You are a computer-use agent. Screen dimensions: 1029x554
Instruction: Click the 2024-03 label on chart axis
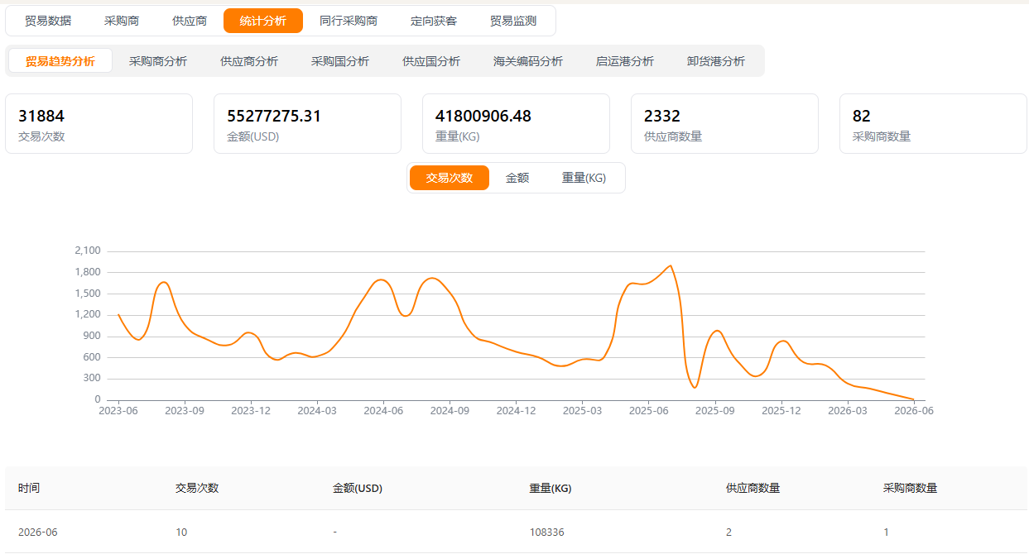[317, 410]
